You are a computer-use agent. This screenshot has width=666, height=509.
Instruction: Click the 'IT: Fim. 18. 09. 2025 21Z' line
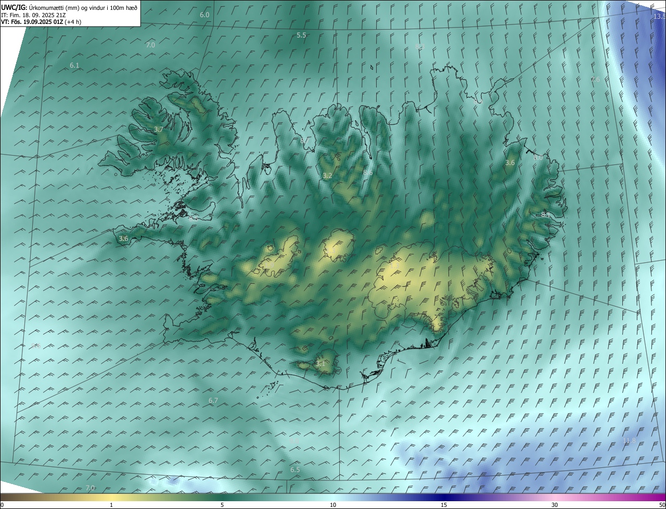pyautogui.click(x=33, y=15)
